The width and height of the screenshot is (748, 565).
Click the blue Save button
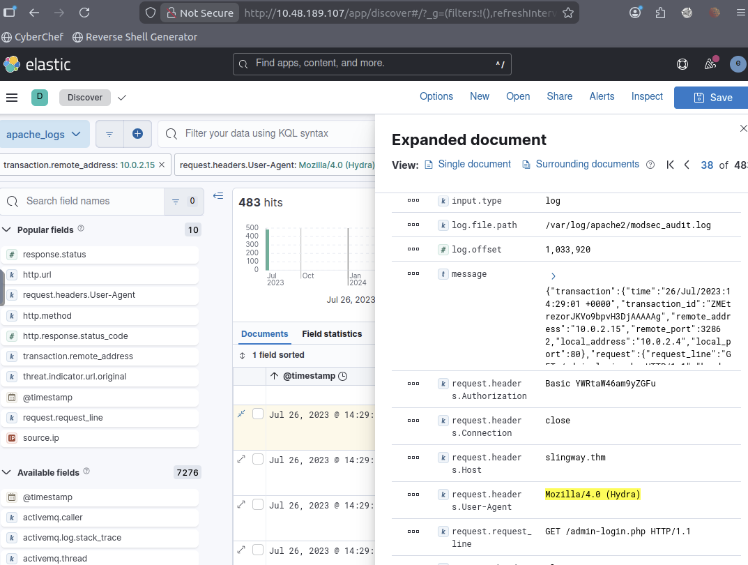[x=711, y=98]
